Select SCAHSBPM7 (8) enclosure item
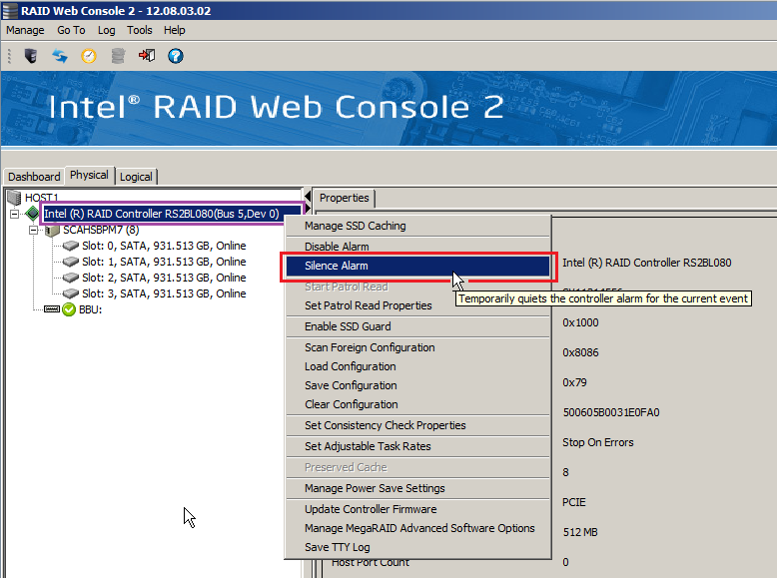 pyautogui.click(x=101, y=230)
